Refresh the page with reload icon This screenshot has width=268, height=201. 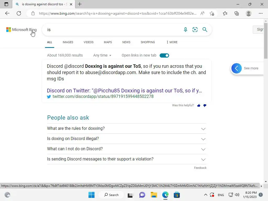pyautogui.click(x=19, y=13)
